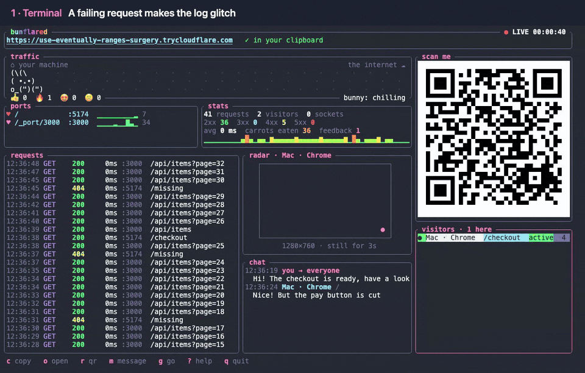
Task: Select the 12:36:31 '/missing' 404 request
Action: (95, 319)
